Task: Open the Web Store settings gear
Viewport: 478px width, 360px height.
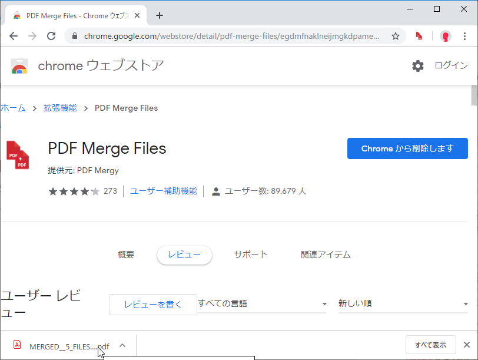Action: tap(418, 66)
